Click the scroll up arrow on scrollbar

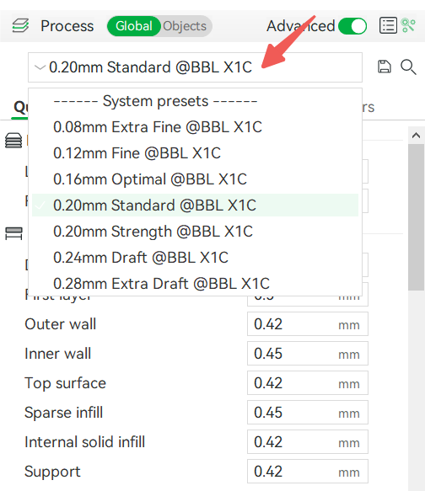(x=416, y=136)
